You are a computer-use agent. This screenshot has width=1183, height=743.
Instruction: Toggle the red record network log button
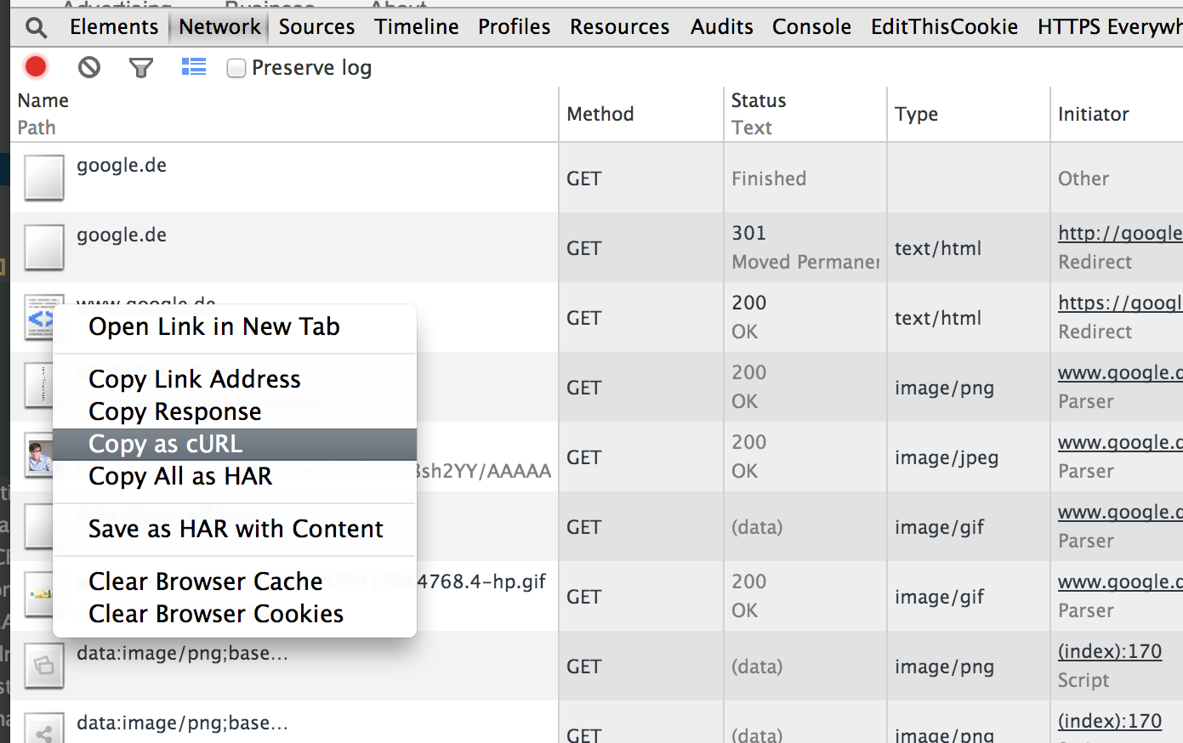coord(36,66)
